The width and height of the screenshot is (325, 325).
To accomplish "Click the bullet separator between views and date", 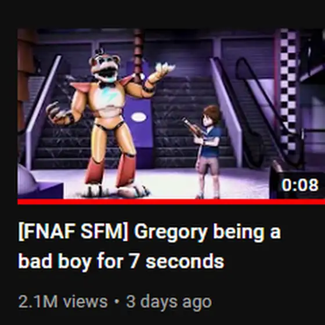I will click(117, 302).
